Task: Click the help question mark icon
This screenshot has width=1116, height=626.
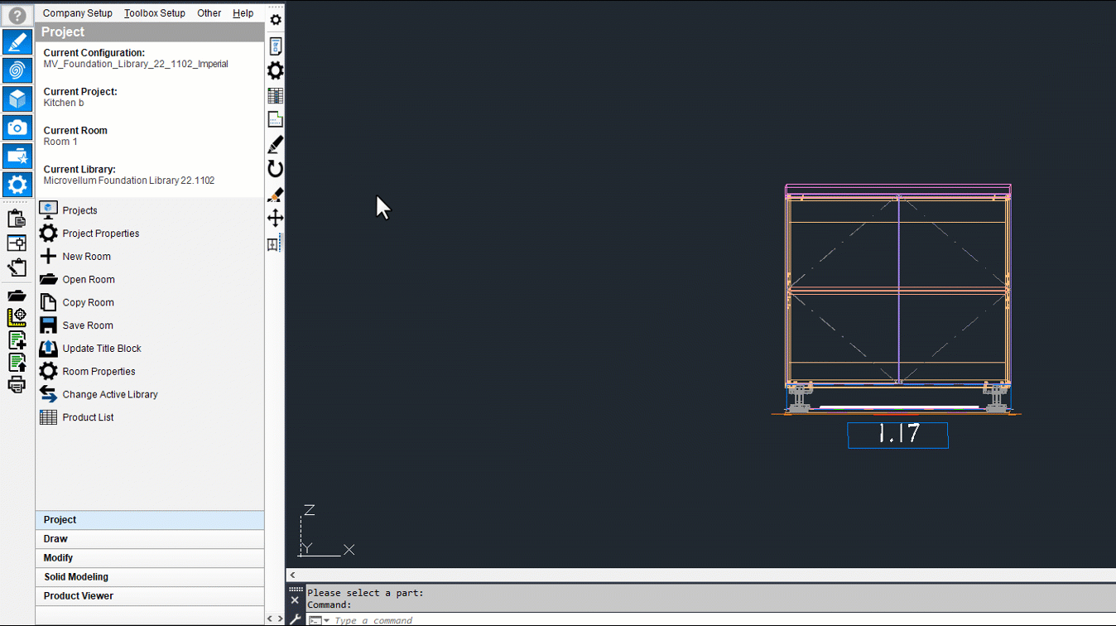Action: tap(17, 15)
